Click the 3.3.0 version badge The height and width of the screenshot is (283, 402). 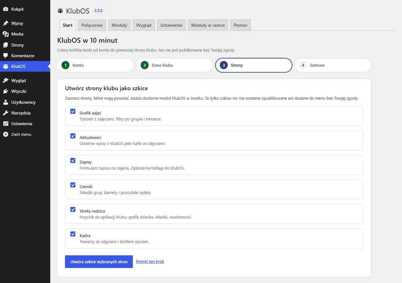98,10
